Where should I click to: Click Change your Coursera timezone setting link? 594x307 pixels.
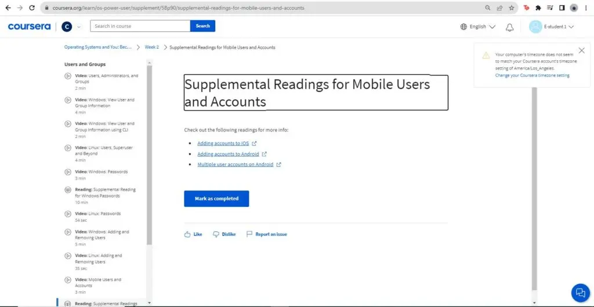533,75
